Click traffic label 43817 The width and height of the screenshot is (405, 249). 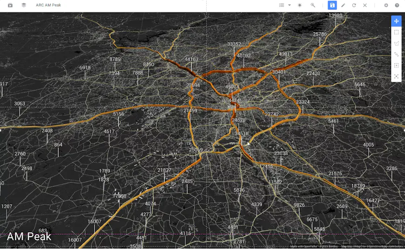click(x=286, y=54)
